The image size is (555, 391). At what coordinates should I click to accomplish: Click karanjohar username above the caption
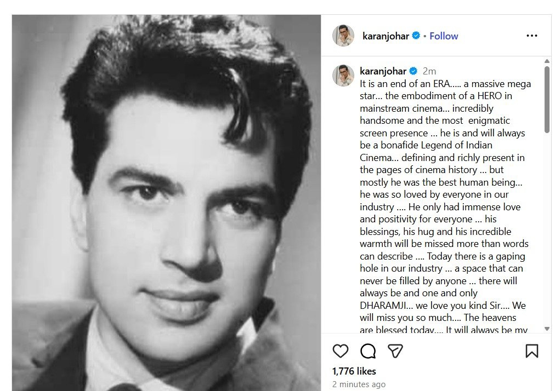coord(383,71)
